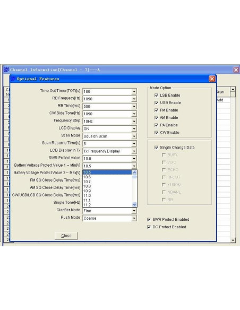Click the channel table's scroll down arrow
The width and height of the screenshot is (240, 310).
tap(233, 240)
